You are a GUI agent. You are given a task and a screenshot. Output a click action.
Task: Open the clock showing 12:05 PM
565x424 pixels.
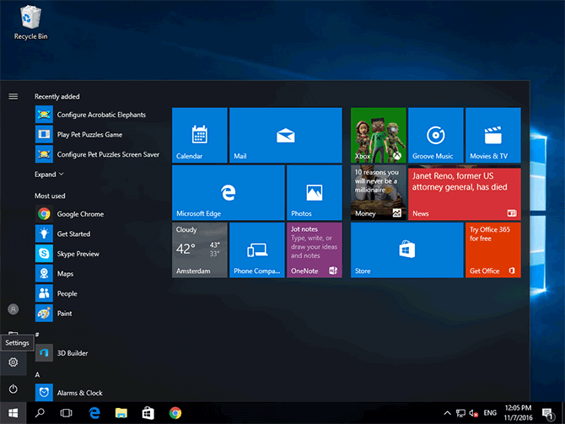tap(518, 413)
